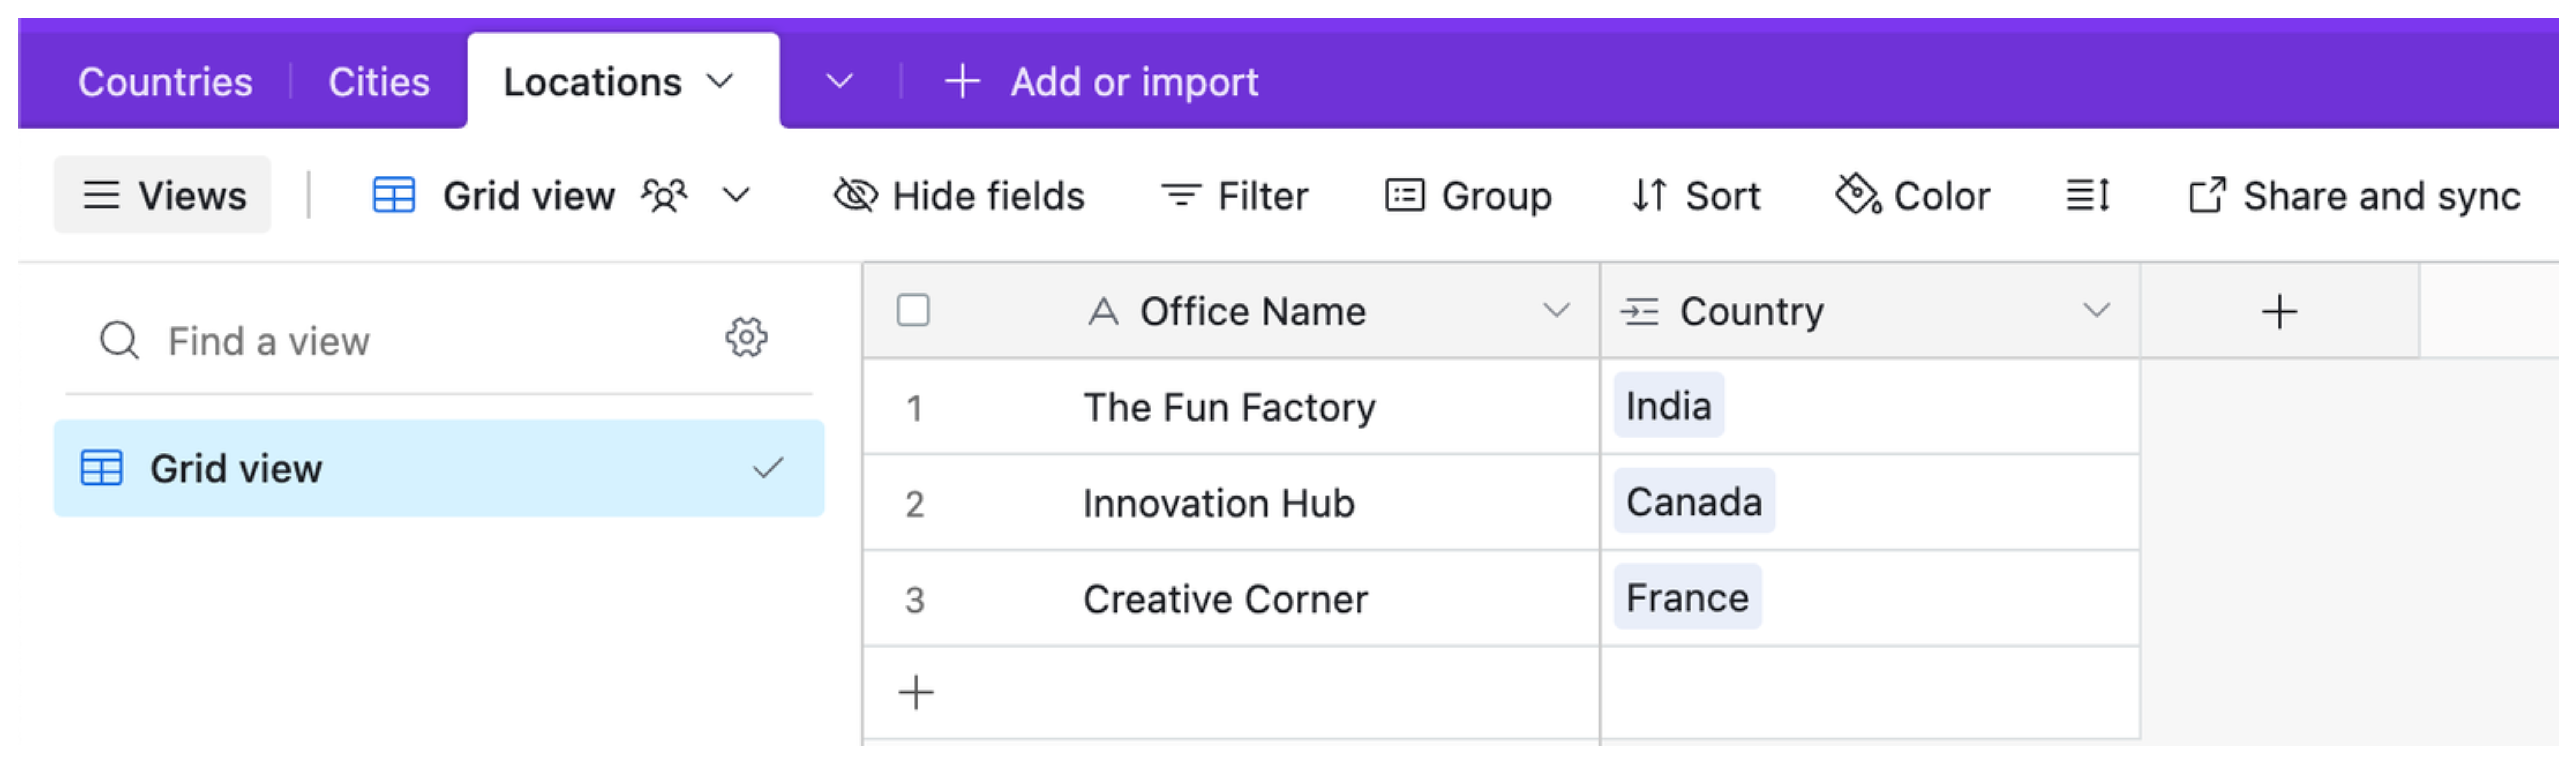The height and width of the screenshot is (764, 2576).
Task: Open the Filter options
Action: tap(1234, 195)
